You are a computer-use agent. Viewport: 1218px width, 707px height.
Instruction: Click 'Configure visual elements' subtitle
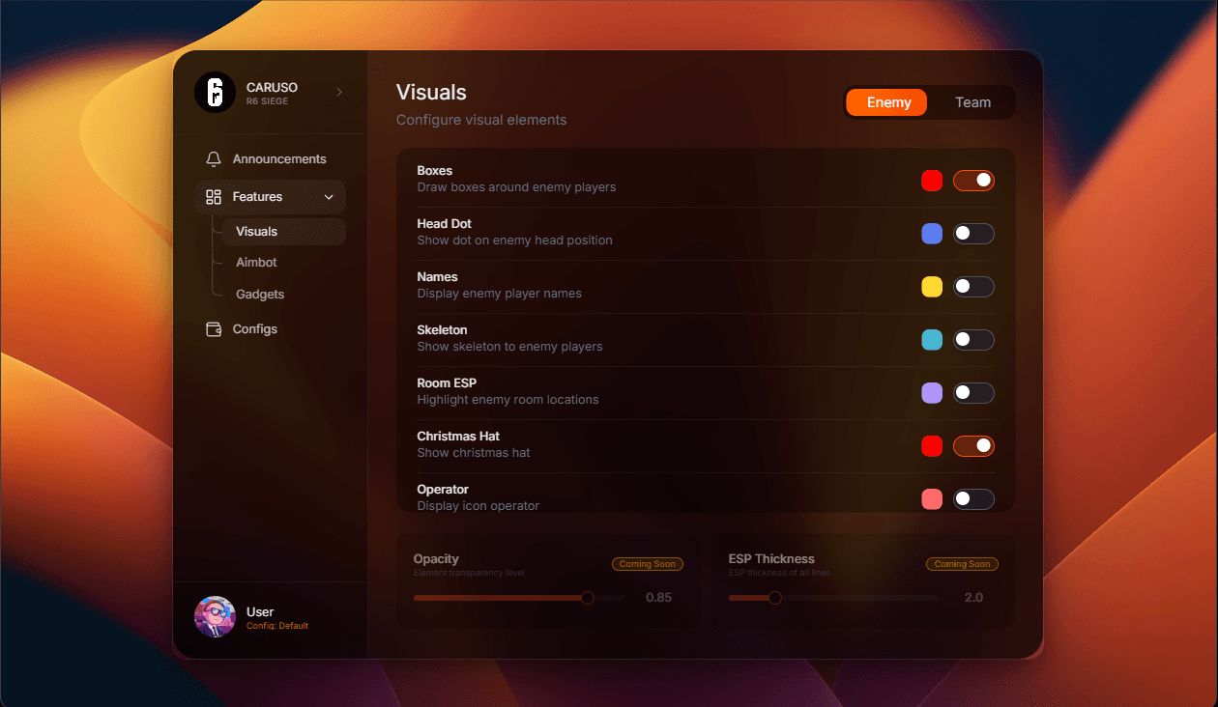(481, 121)
